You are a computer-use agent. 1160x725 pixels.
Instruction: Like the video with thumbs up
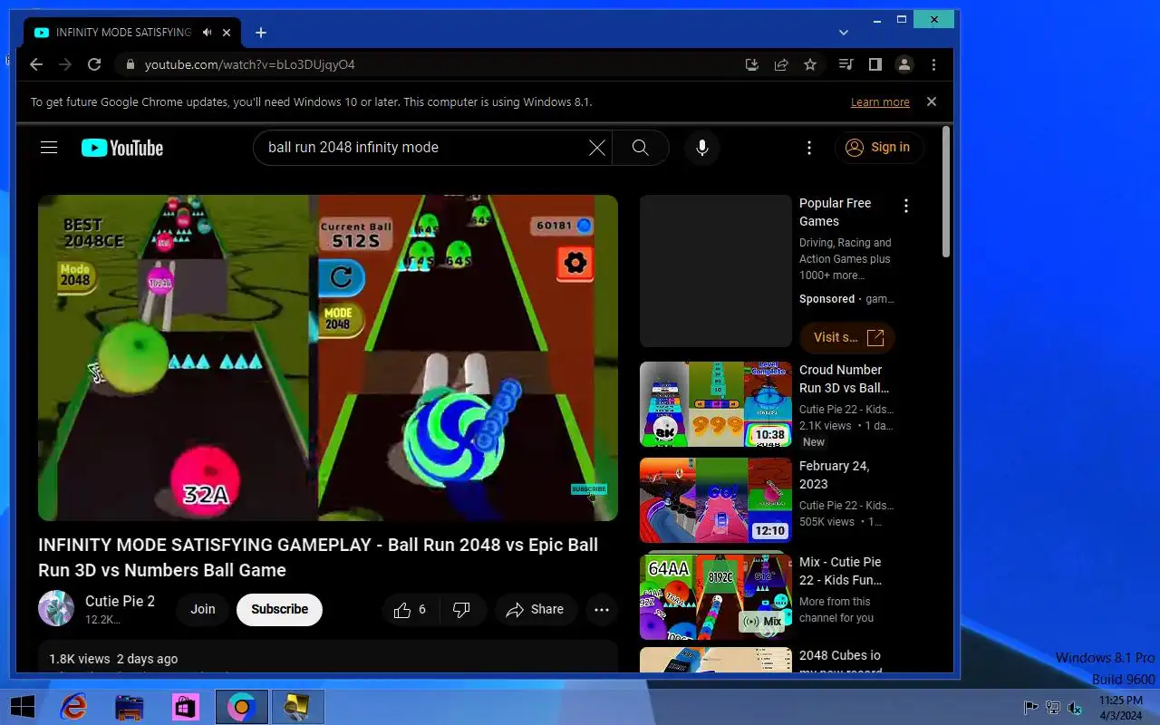411,610
